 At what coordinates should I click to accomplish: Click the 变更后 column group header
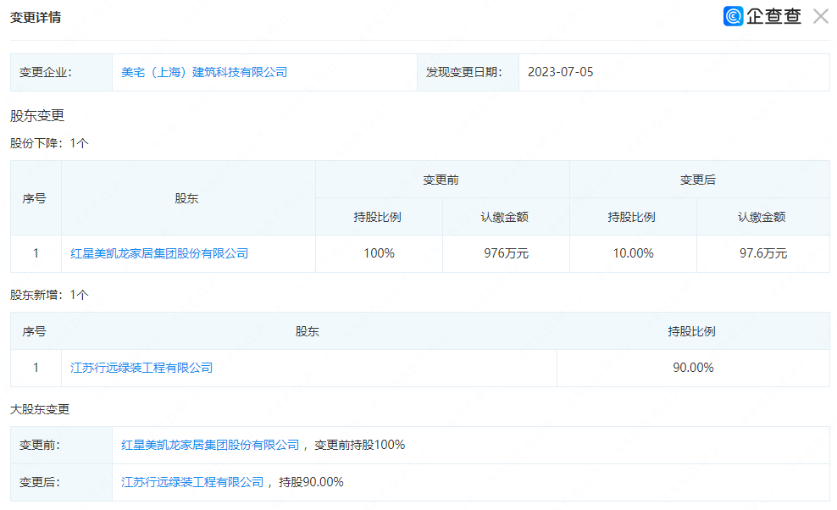click(698, 180)
